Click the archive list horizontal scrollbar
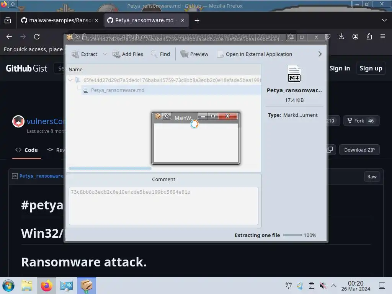Viewport: 392px width, 294px height. (110, 168)
